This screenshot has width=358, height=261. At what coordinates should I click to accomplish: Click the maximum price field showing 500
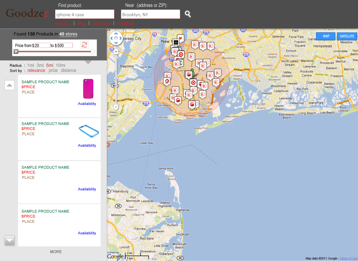[x=65, y=45]
